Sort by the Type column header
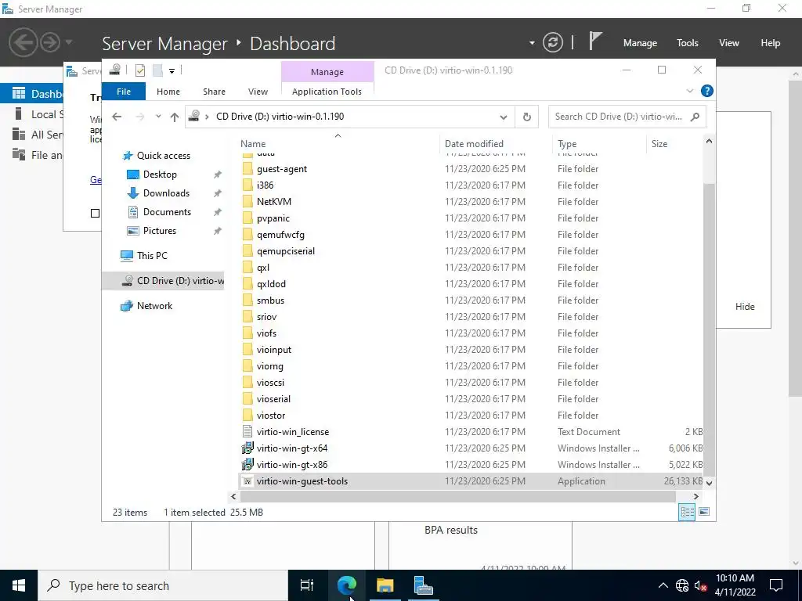The image size is (802, 601). click(598, 144)
